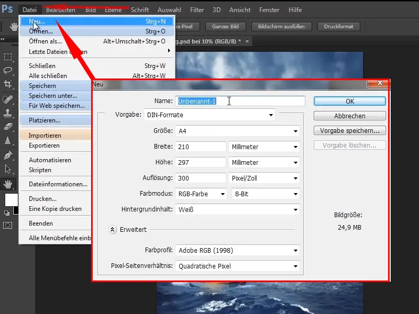419x314 pixels.
Task: Close the .psd document tab
Action: point(247,41)
